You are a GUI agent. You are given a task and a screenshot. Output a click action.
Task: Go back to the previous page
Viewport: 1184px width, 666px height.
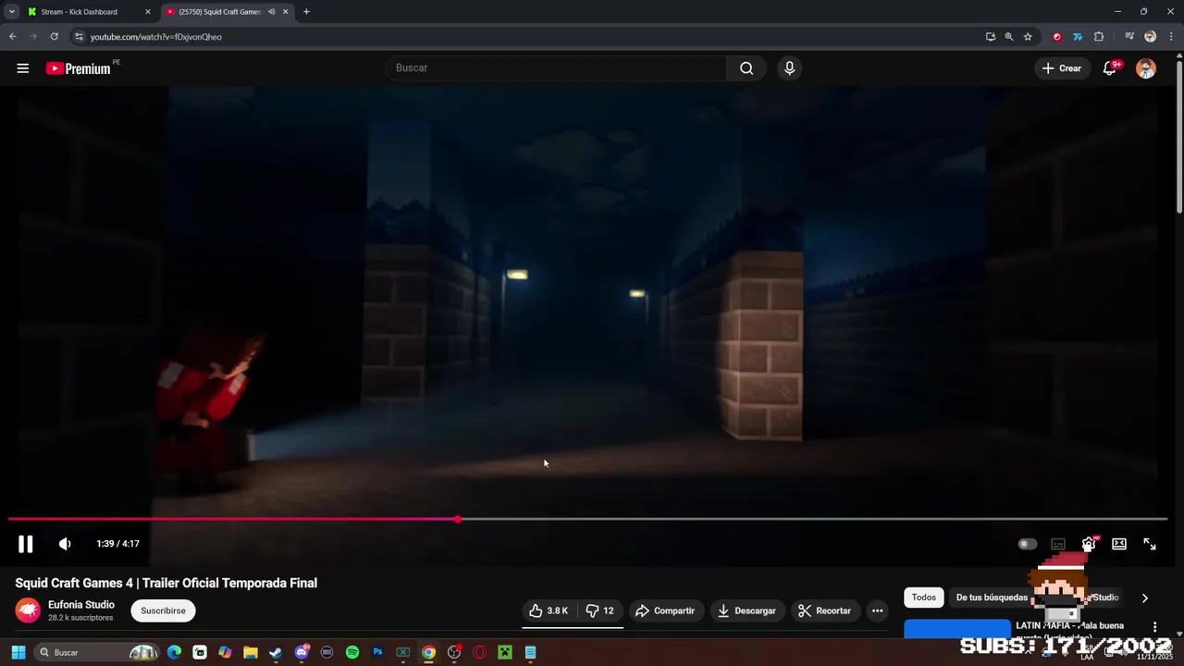[12, 37]
